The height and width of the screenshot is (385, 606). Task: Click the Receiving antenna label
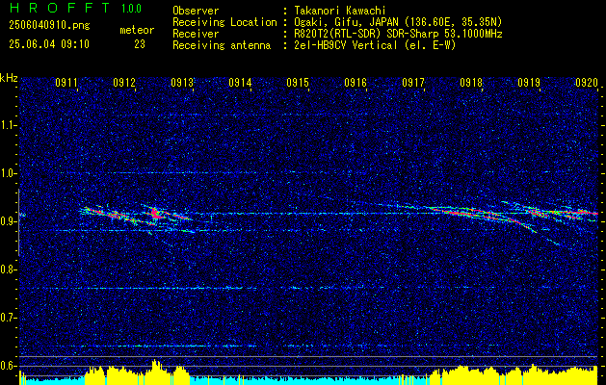pyautogui.click(x=222, y=45)
